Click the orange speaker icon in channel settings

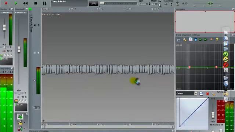tap(211, 40)
